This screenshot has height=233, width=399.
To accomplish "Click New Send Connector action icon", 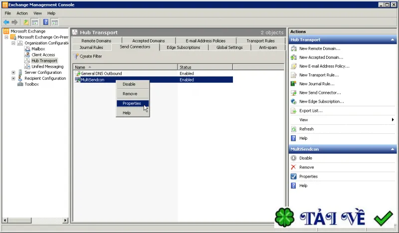I will tap(294, 93).
